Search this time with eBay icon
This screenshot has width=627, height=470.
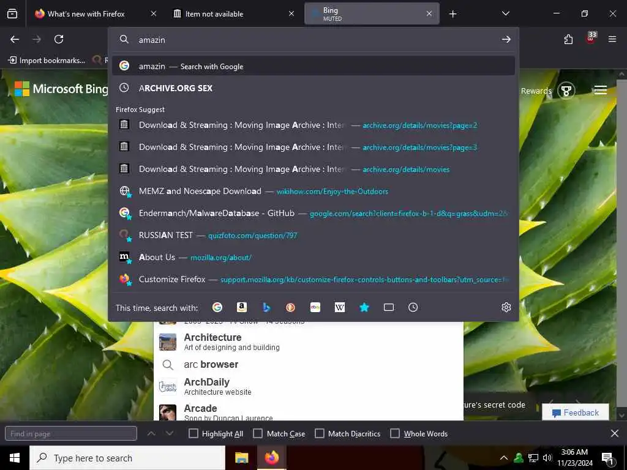point(315,307)
